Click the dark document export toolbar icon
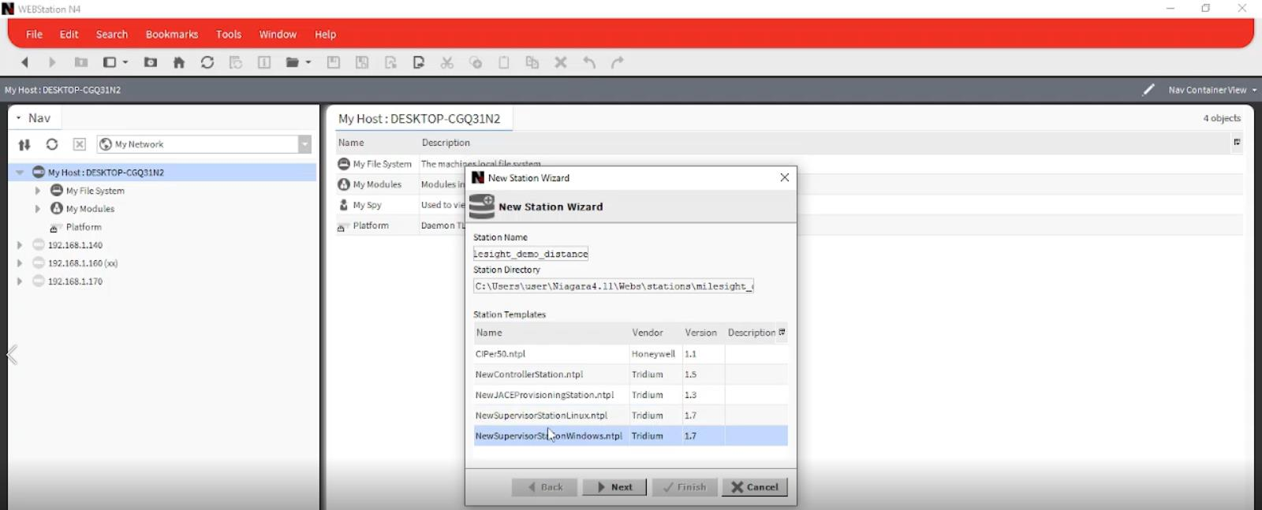 [419, 62]
